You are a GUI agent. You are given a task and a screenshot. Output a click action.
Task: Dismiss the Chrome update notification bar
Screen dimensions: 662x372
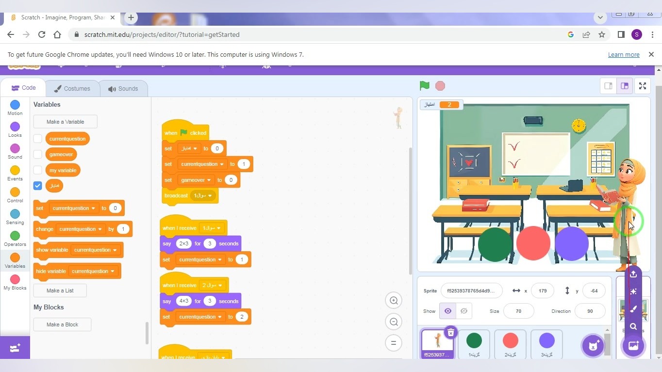coord(651,54)
